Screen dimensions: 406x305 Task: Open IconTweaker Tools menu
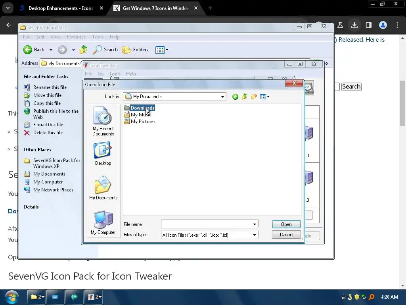pyautogui.click(x=115, y=73)
